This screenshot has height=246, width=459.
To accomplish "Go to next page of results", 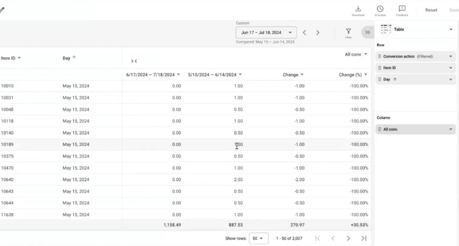I will [x=348, y=239].
